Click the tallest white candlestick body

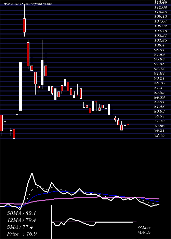click(x=21, y=86)
